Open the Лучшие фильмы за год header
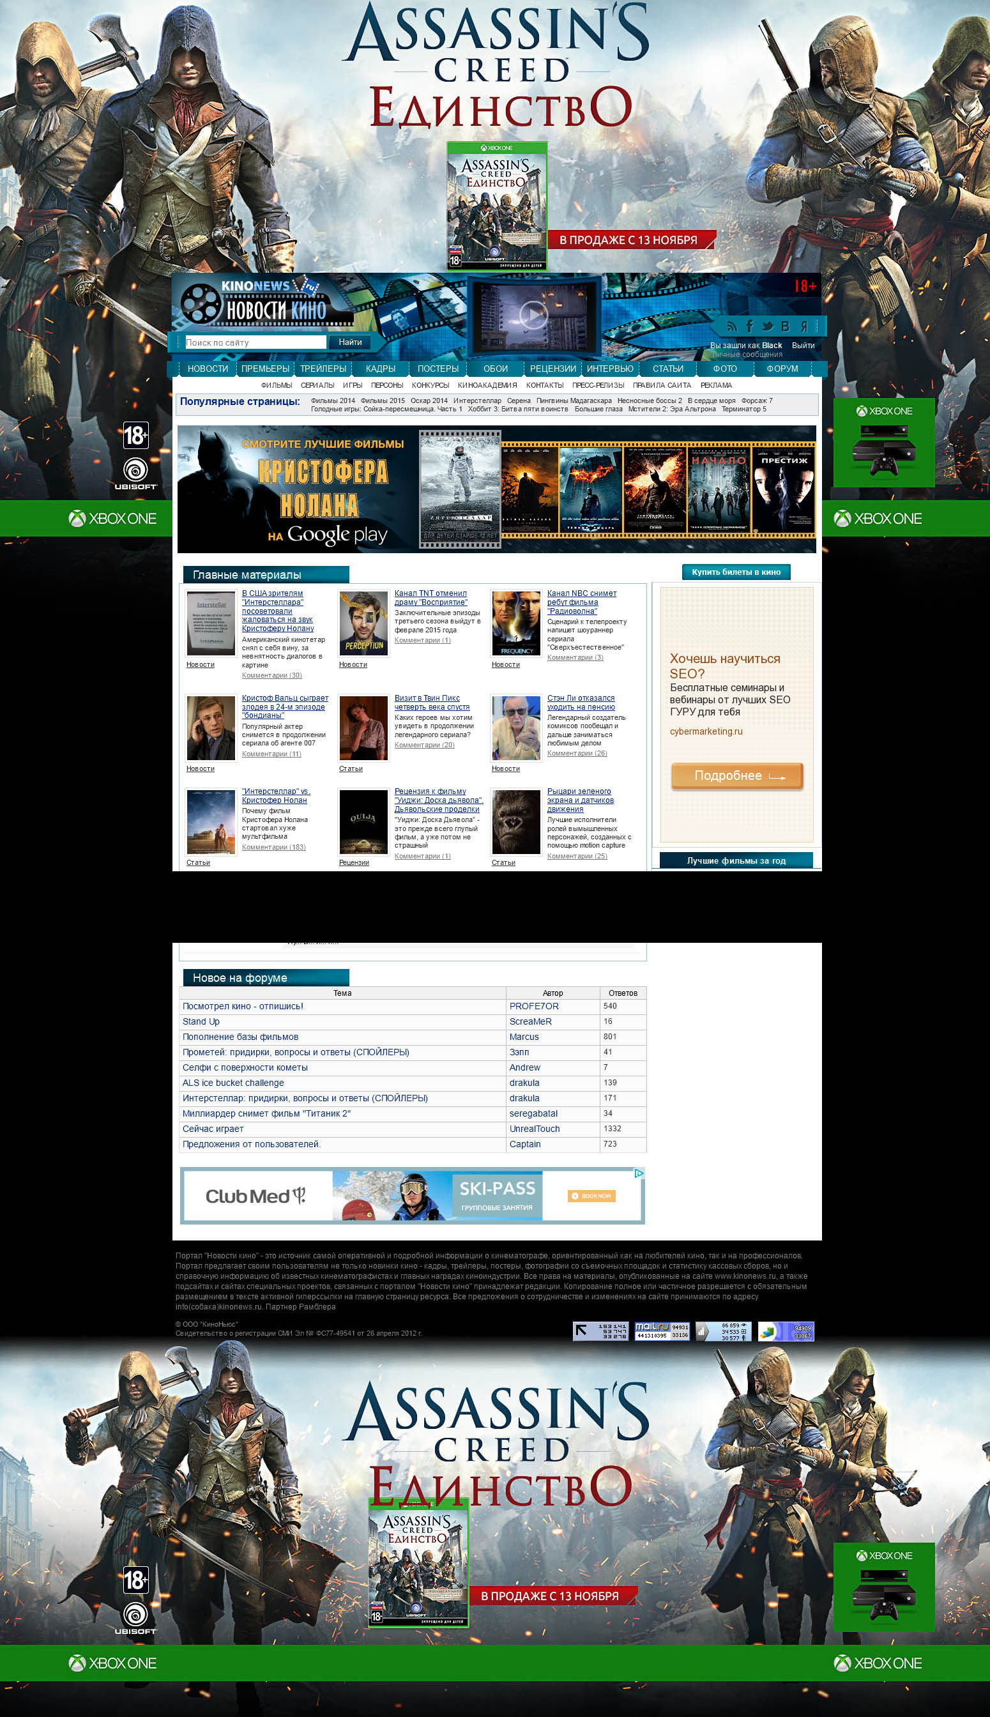 coord(736,860)
